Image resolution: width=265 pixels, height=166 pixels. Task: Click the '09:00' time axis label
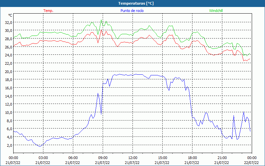click(103, 158)
